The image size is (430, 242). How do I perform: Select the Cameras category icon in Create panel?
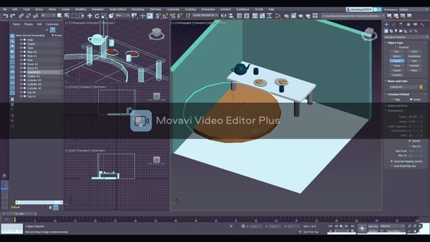pos(401,31)
